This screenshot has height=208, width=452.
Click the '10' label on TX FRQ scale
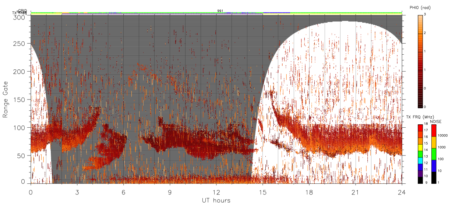426,176
